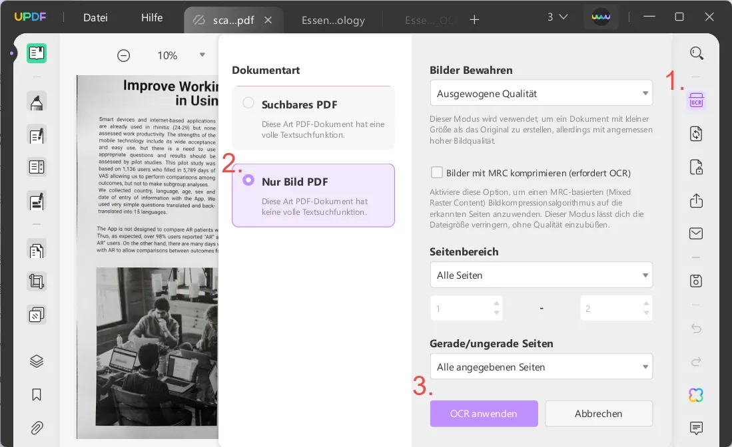Image resolution: width=732 pixels, height=447 pixels.
Task: Click the OCR anwenden button
Action: (x=484, y=413)
